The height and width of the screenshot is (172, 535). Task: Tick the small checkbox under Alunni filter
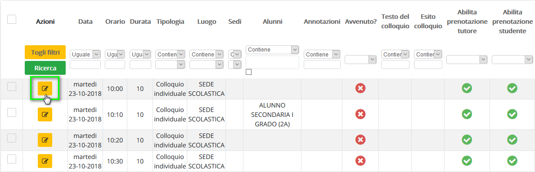point(248,72)
